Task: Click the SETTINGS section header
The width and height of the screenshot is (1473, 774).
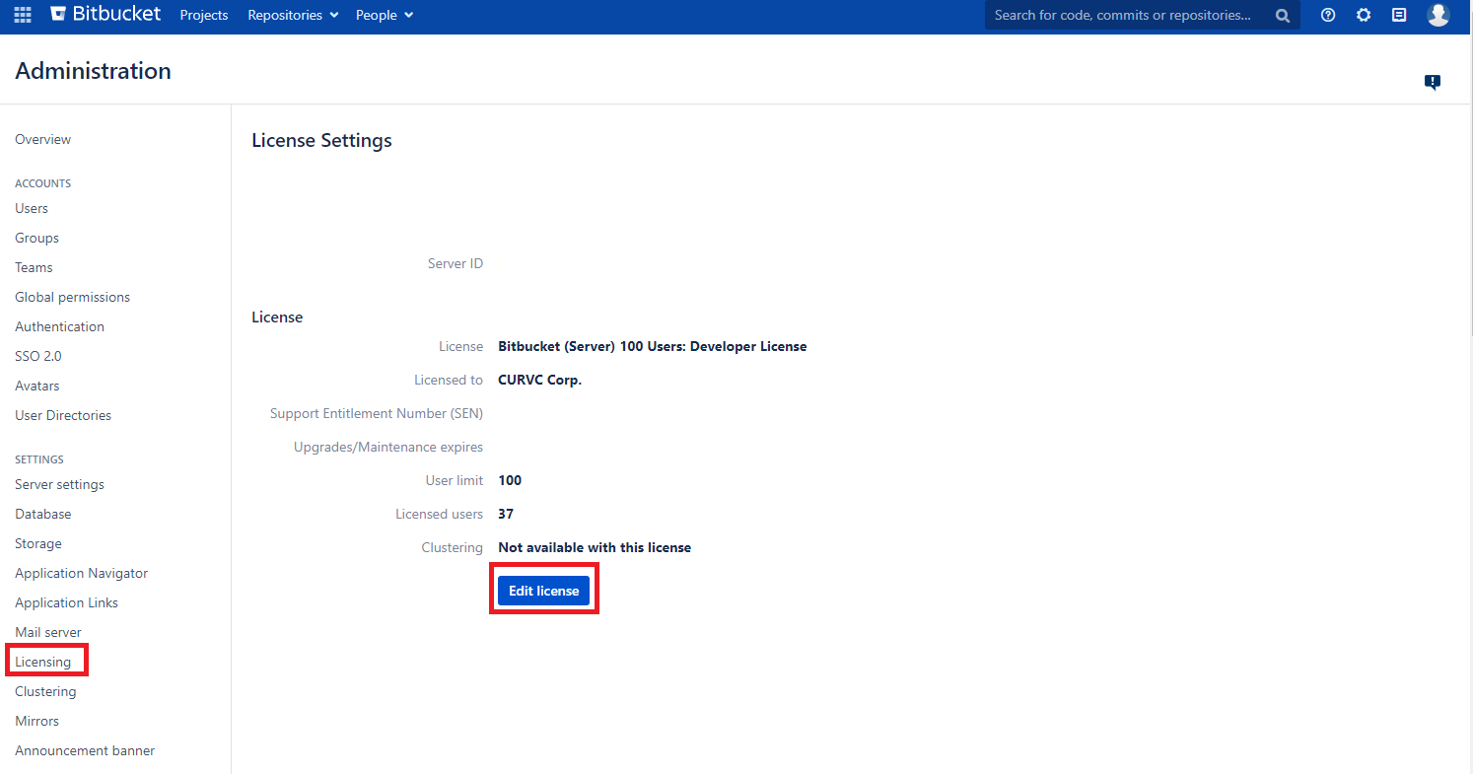Action: (39, 459)
